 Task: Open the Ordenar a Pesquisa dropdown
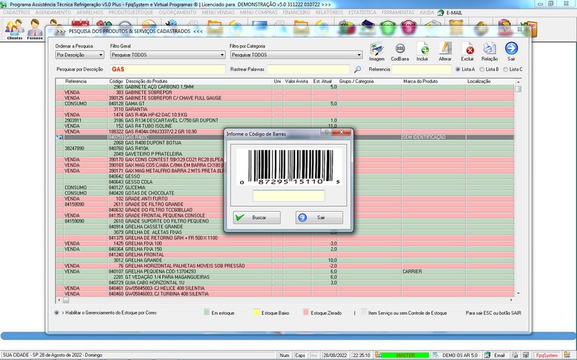79,55
